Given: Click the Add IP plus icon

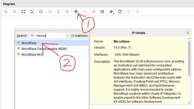Looking at the screenshot, I should [76, 12].
